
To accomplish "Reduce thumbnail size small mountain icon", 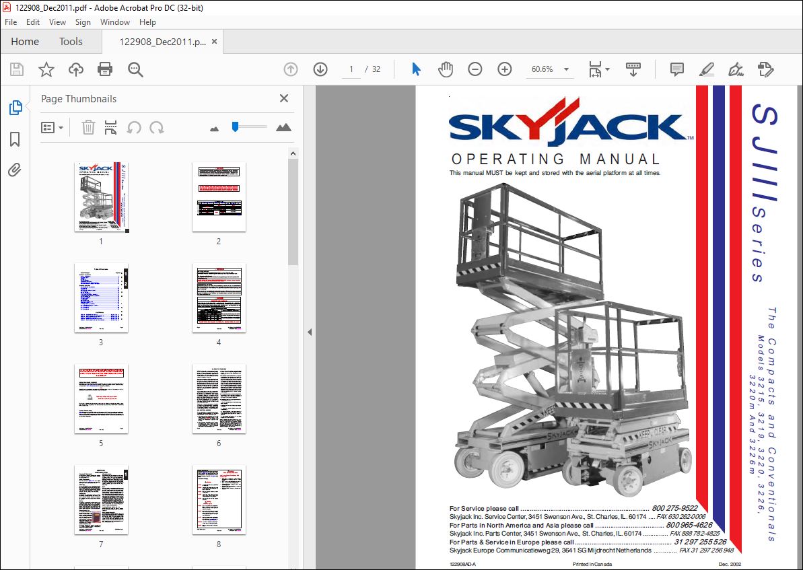I will [x=214, y=129].
